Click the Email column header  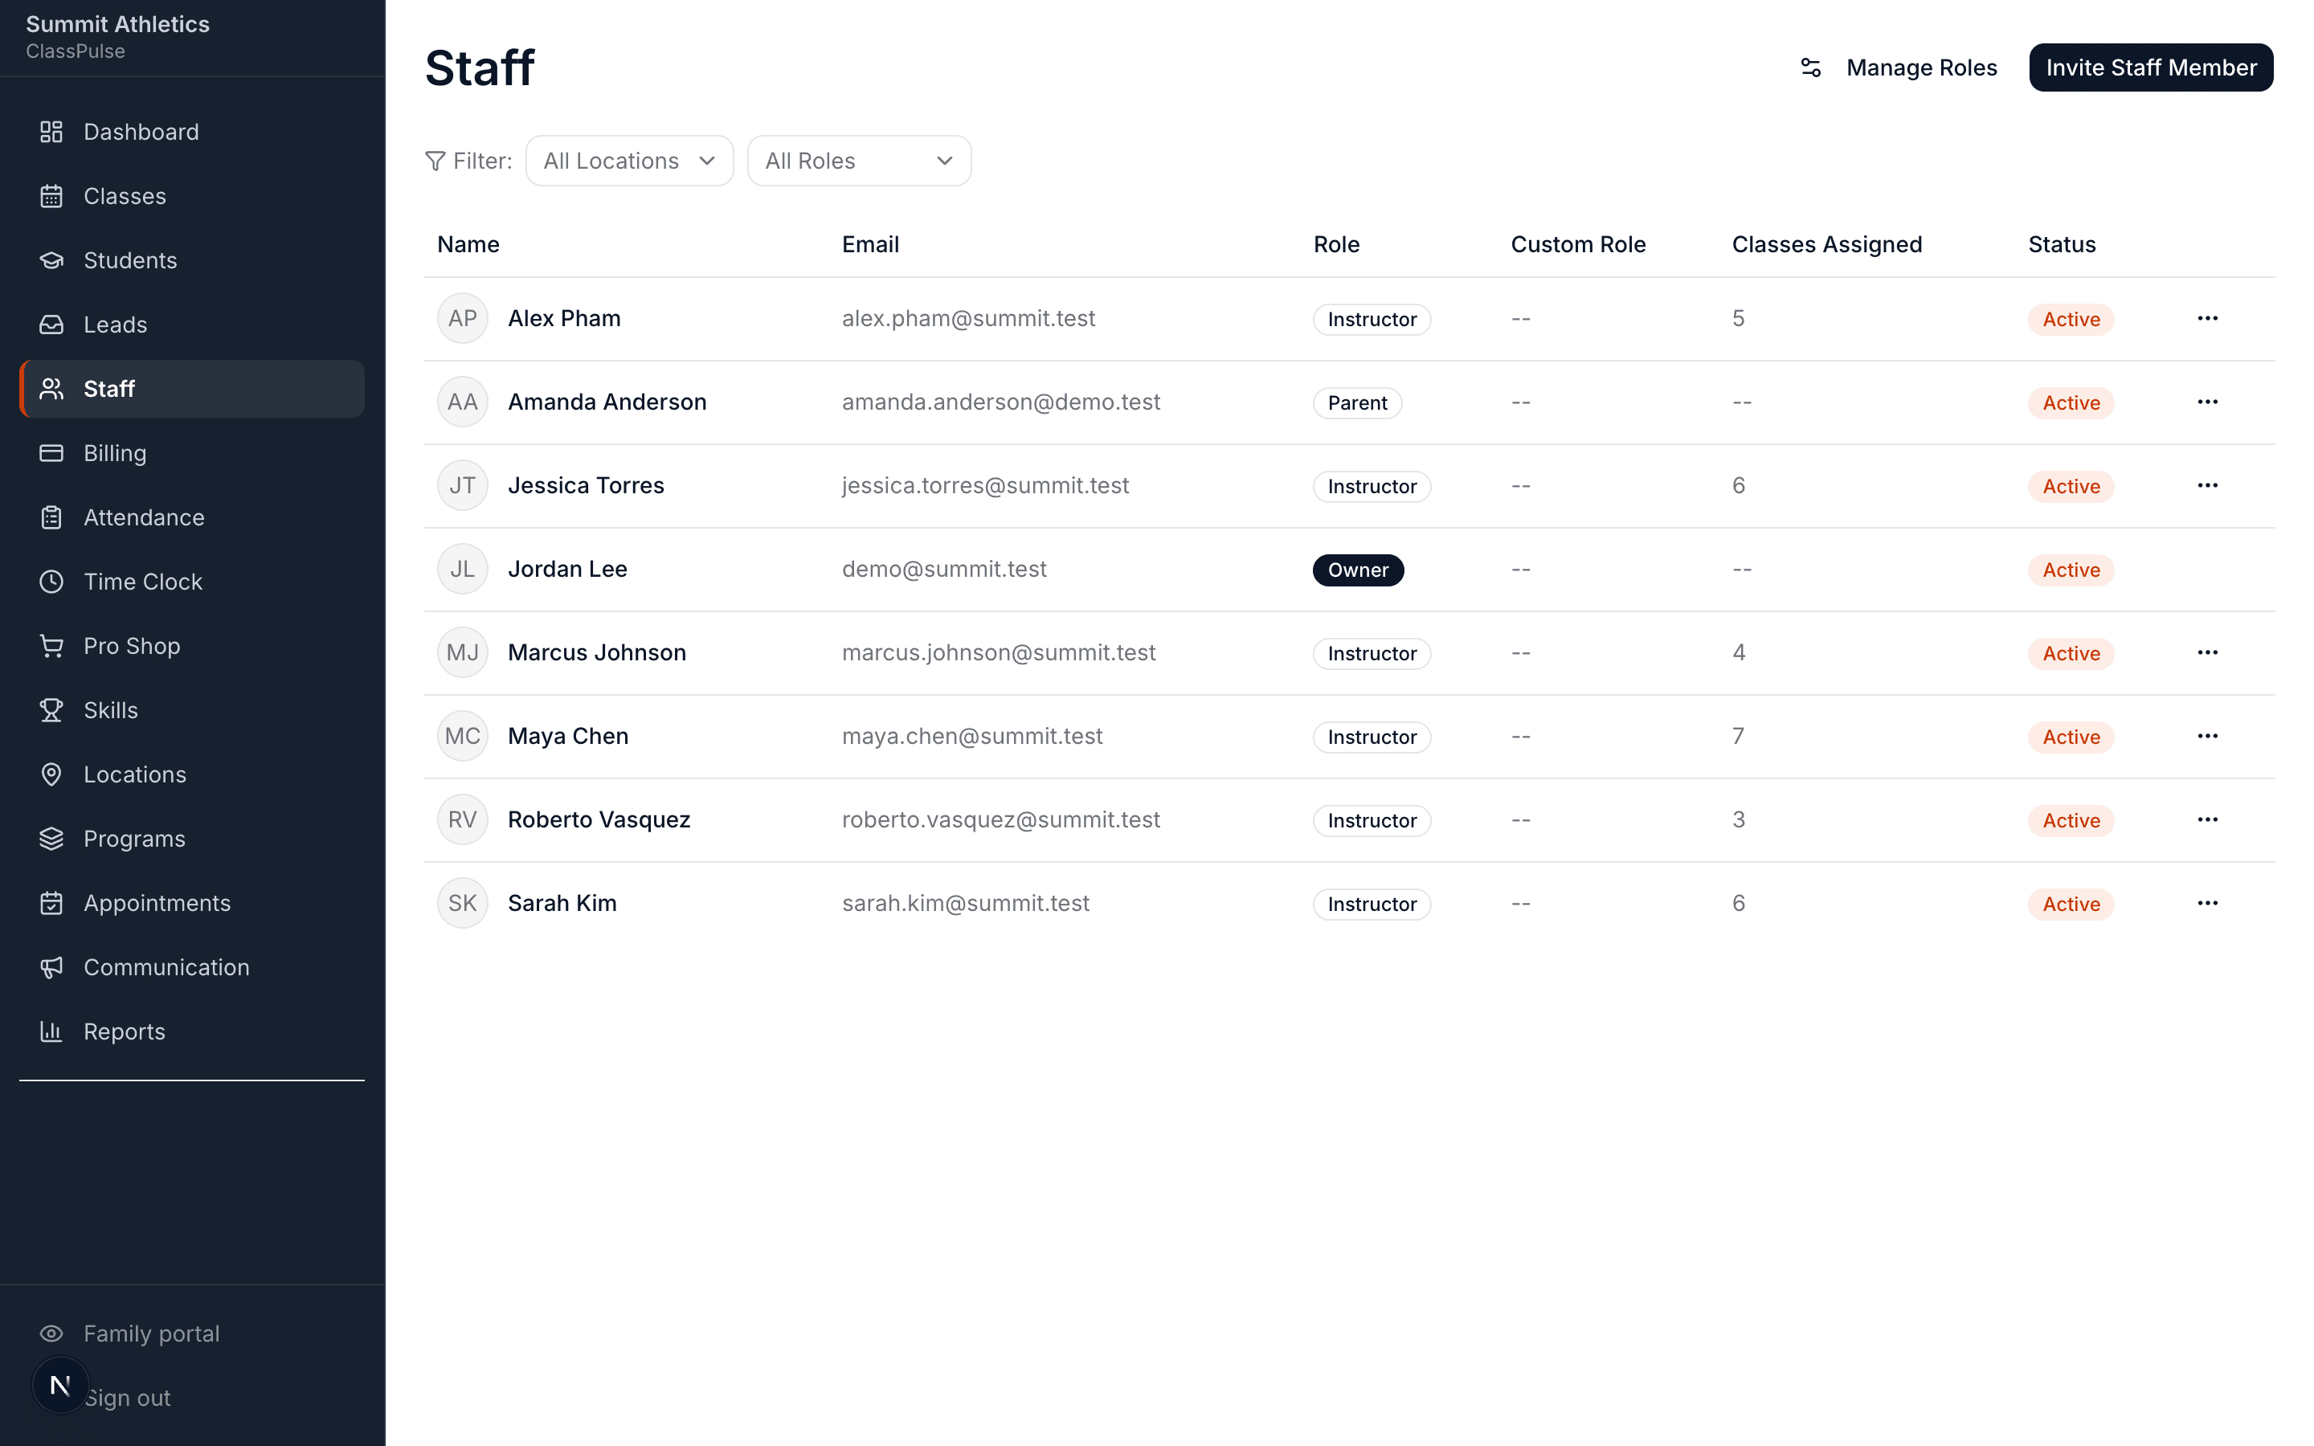coord(870,244)
